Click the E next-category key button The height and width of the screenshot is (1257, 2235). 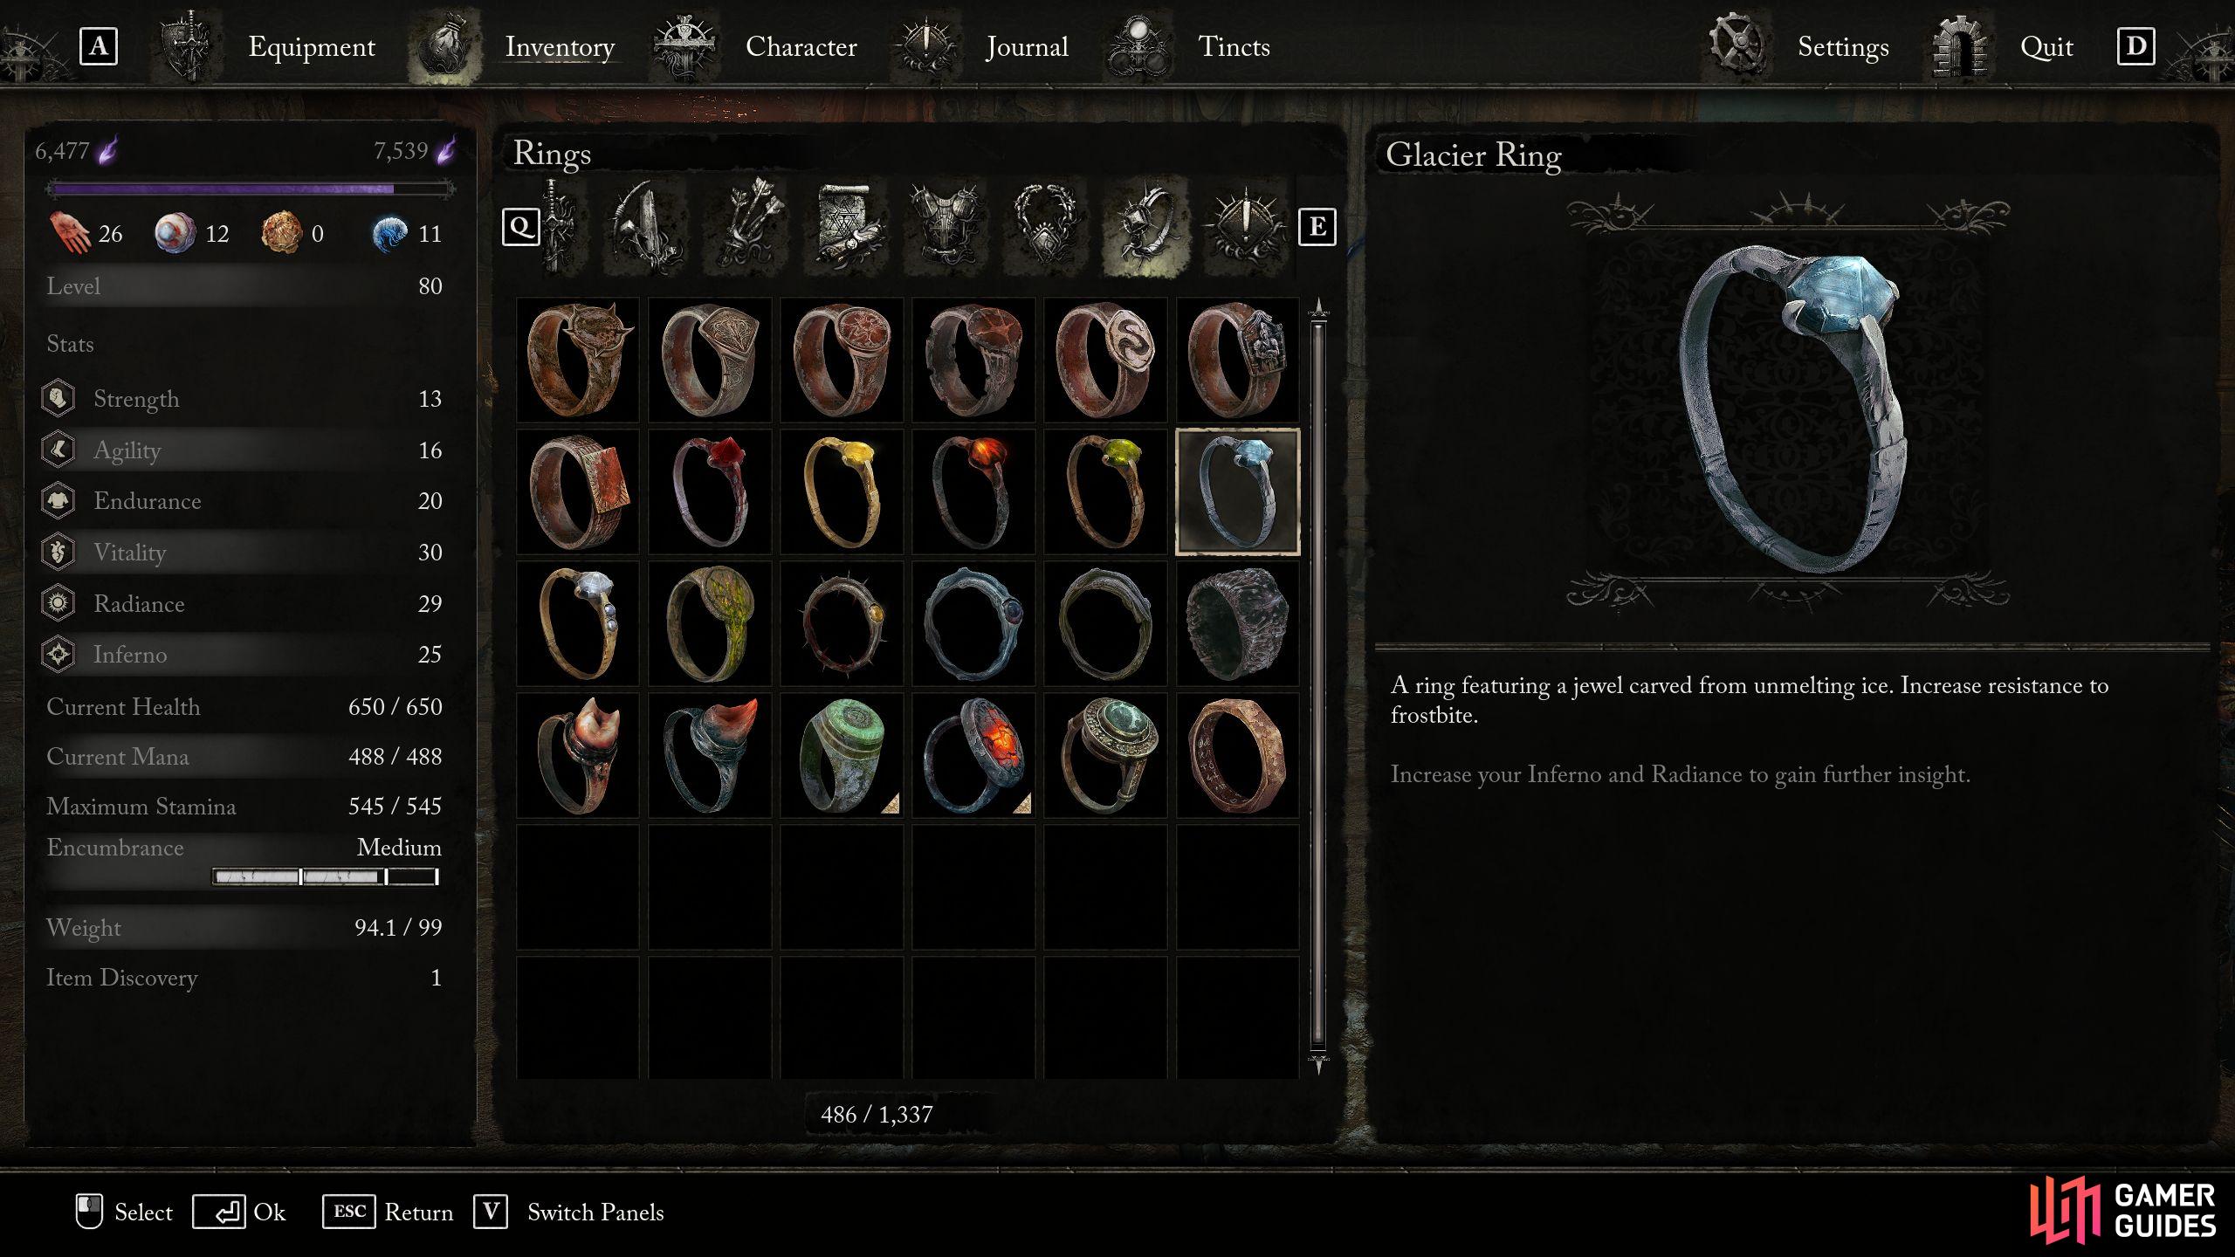pyautogui.click(x=1317, y=227)
